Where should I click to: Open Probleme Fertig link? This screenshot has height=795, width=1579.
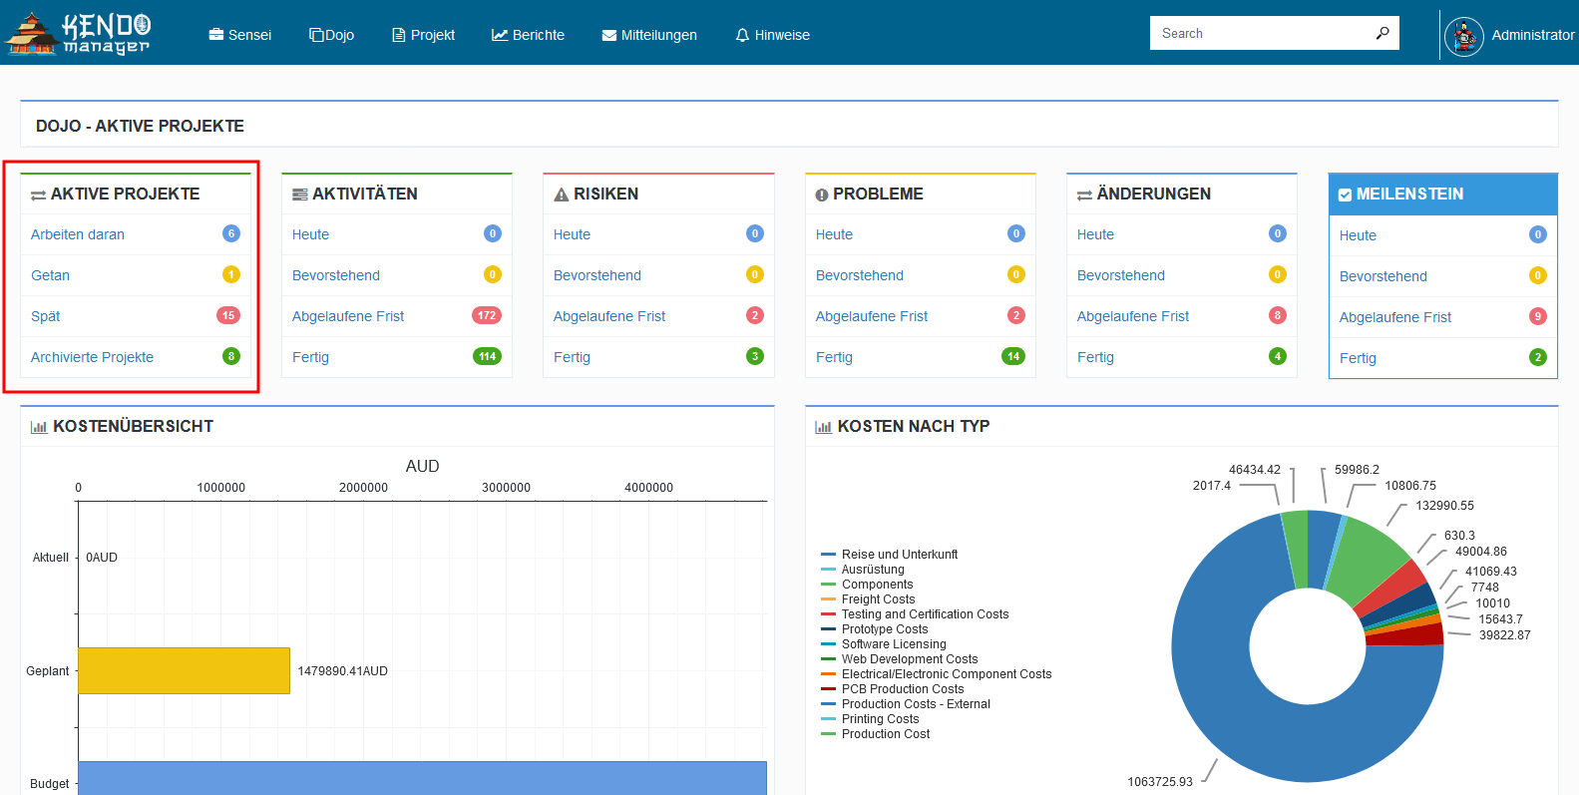point(834,357)
